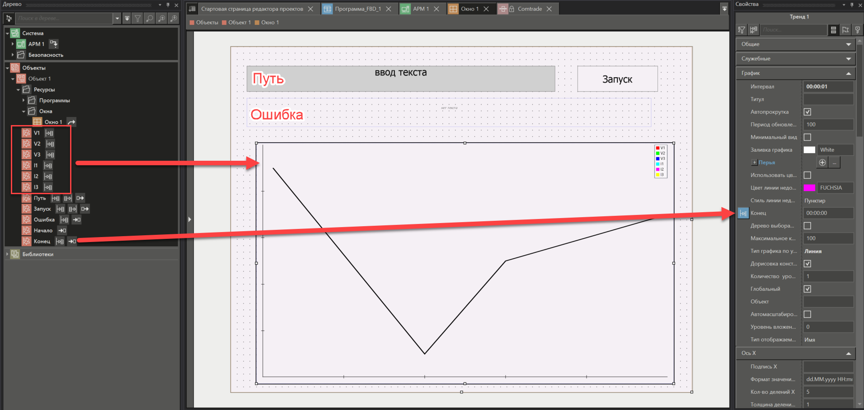This screenshot has width=864, height=410.
Task: Click the Запуск button on the canvas
Action: point(617,79)
